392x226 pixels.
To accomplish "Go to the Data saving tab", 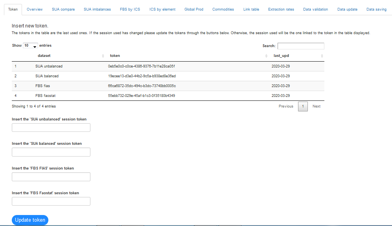I will pos(376,9).
